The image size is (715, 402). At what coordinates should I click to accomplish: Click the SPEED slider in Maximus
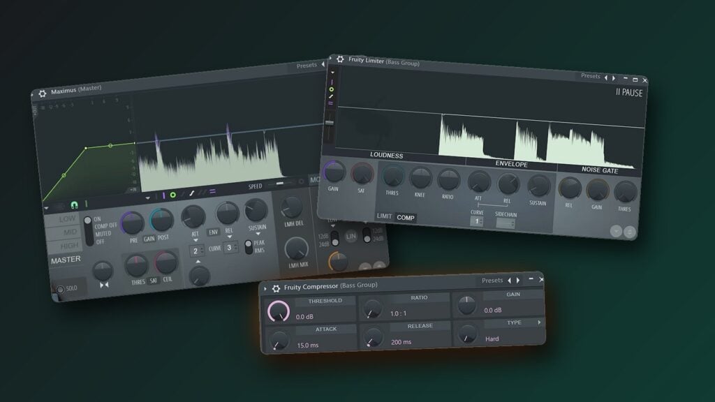coord(279,184)
